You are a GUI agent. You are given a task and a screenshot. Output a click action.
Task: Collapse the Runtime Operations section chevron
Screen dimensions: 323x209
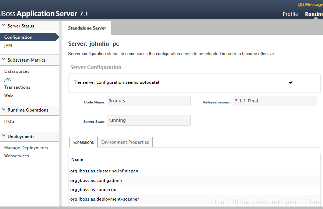click(4, 109)
